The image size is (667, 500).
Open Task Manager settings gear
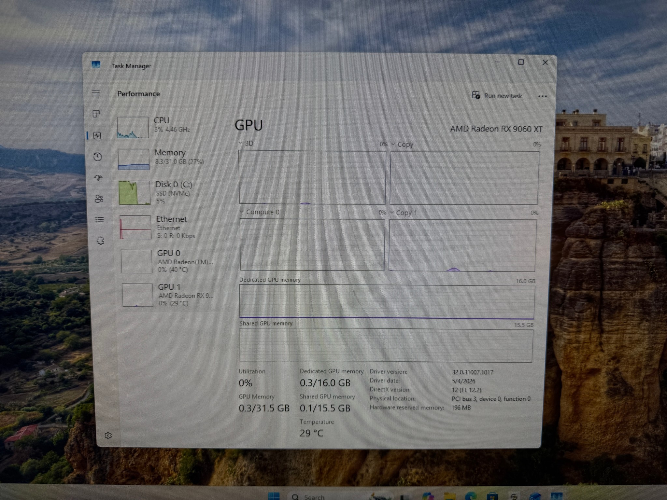point(108,436)
